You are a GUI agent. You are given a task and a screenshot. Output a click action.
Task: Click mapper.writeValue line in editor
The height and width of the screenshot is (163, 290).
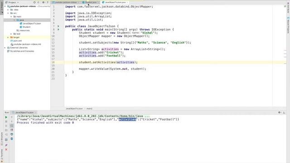tap(112, 69)
